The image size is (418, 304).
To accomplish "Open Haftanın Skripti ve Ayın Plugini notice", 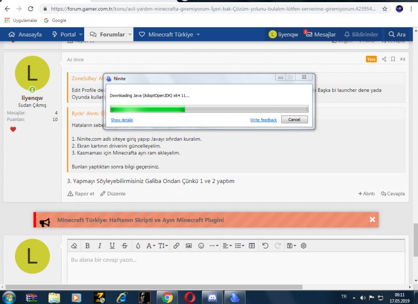I will (140, 220).
